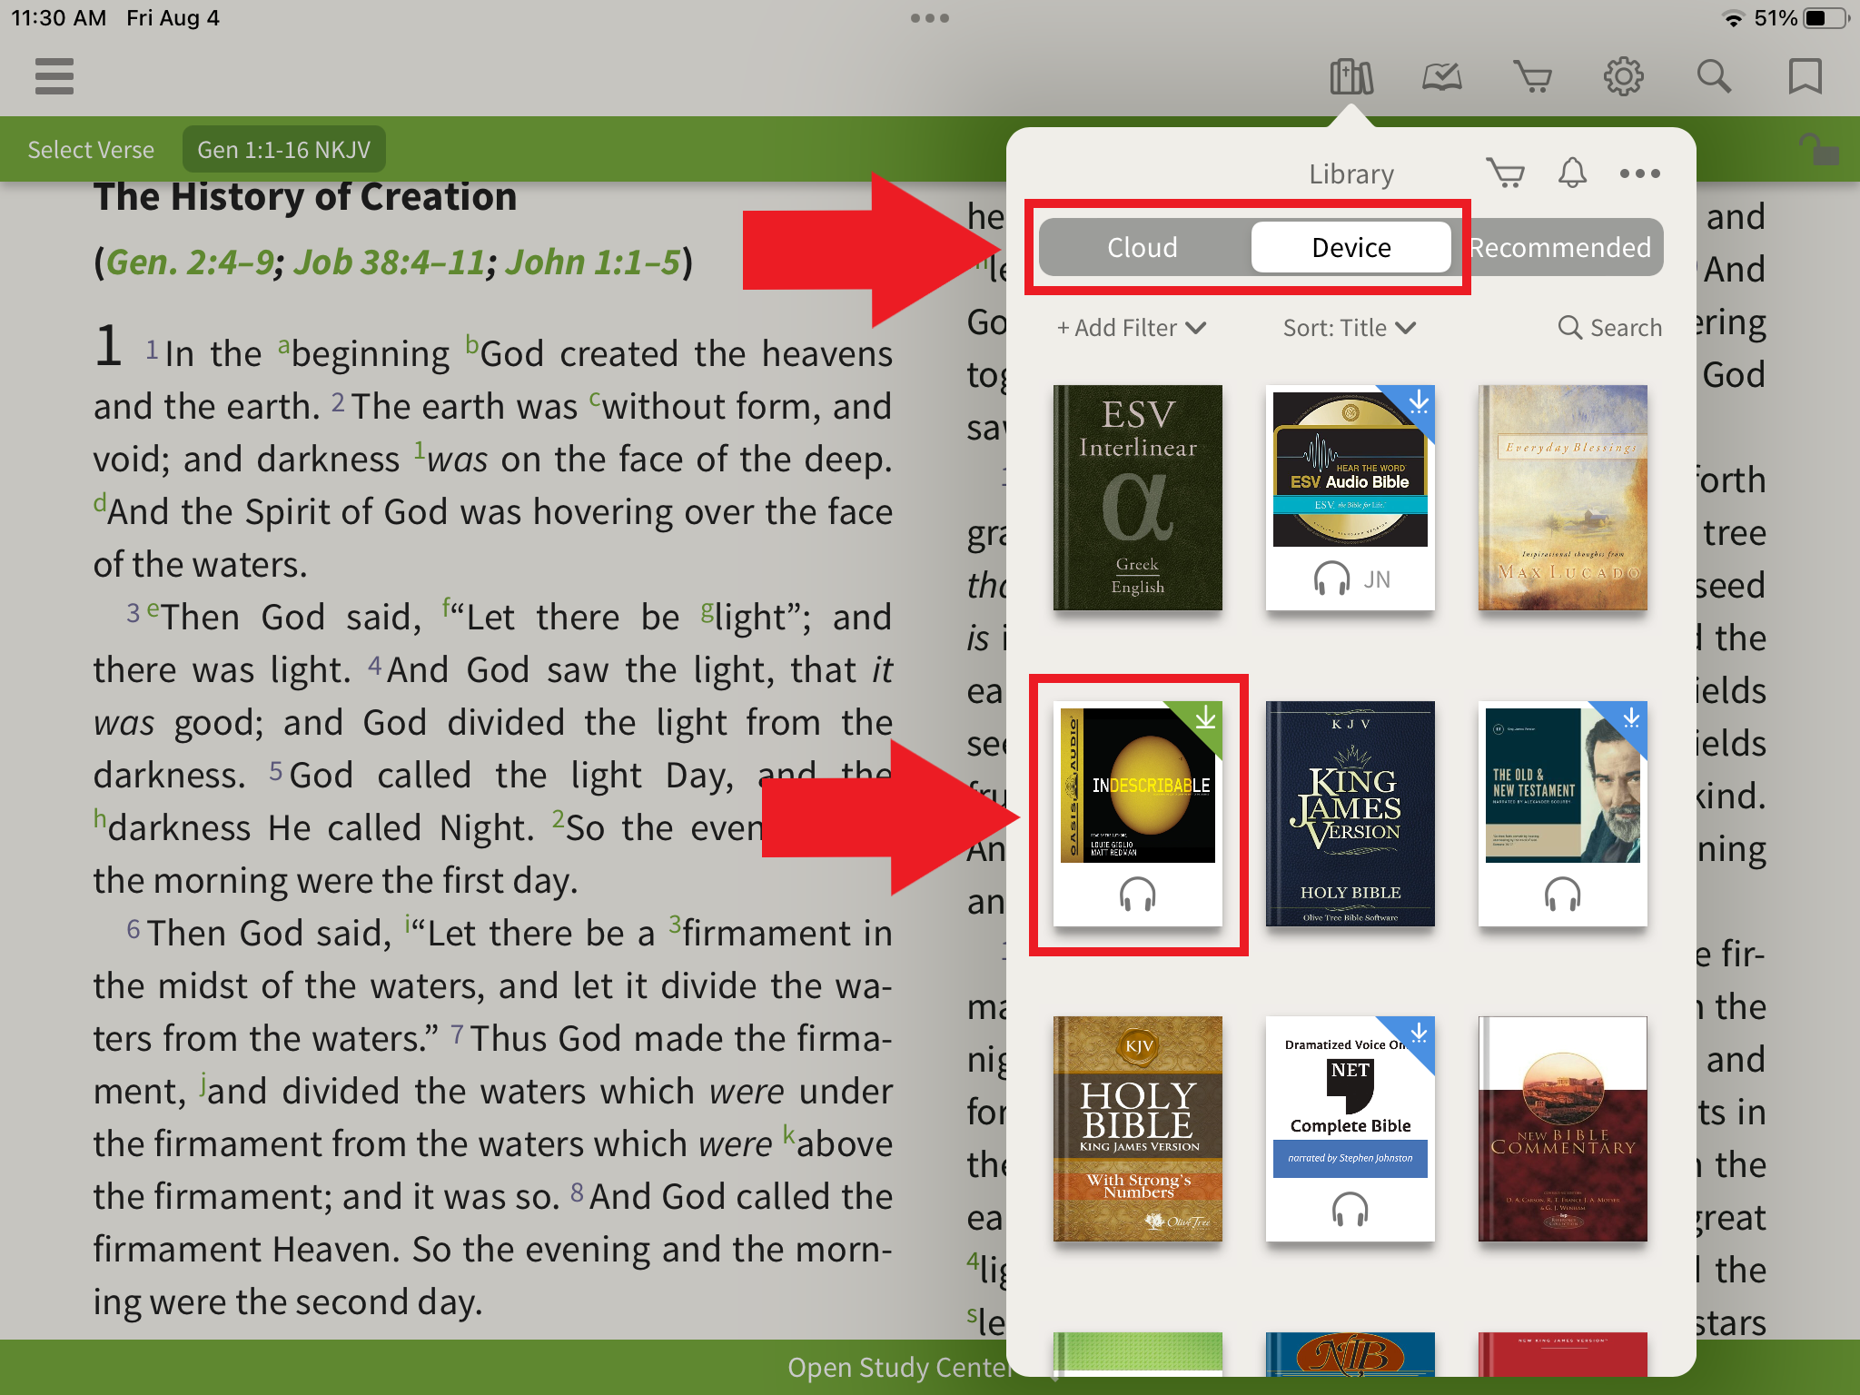Open Everyday Blessings by Max Lucado
This screenshot has height=1395, width=1860.
tap(1562, 498)
